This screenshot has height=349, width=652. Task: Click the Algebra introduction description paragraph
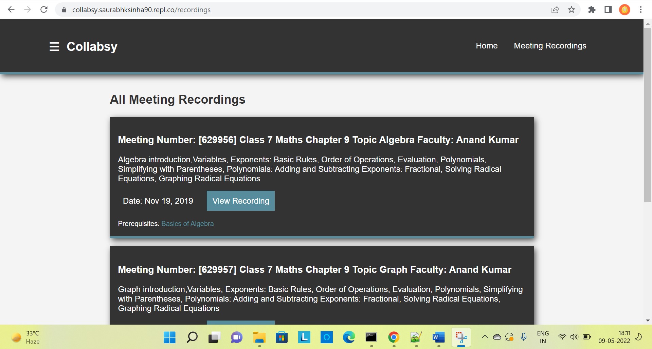point(310,169)
